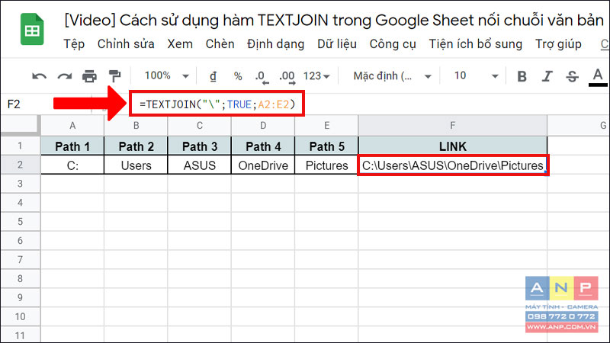Screen dimensions: 610x343
Task: Toggle italic formatting
Action: point(547,76)
